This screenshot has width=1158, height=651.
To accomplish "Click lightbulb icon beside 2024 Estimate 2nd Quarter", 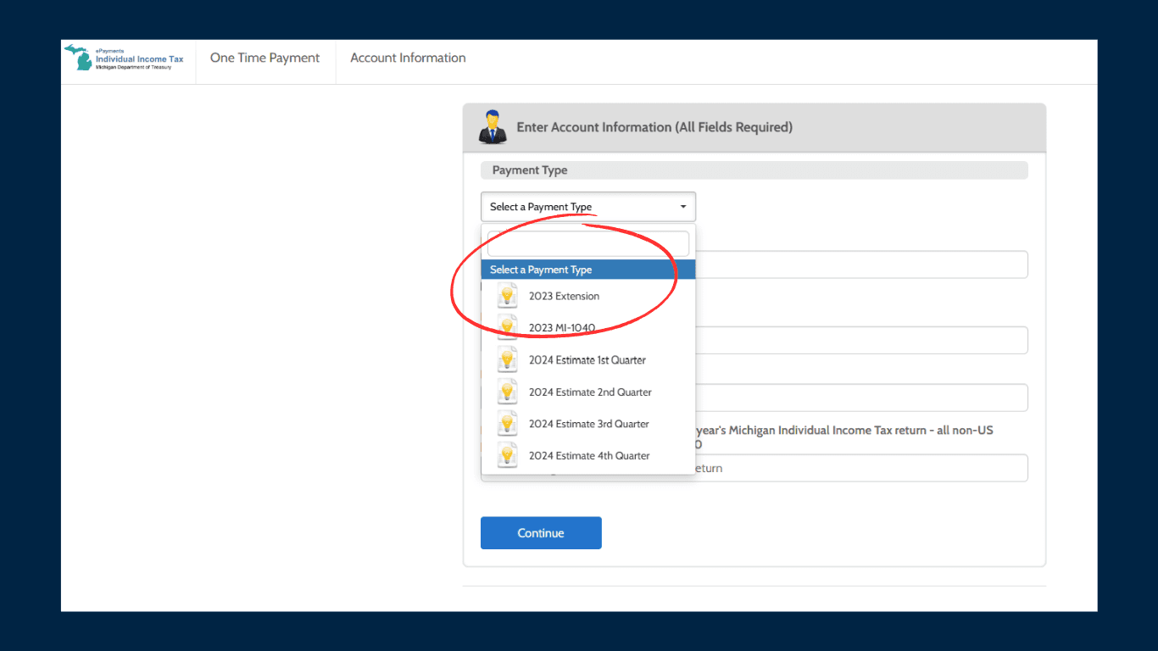I will (x=507, y=392).
